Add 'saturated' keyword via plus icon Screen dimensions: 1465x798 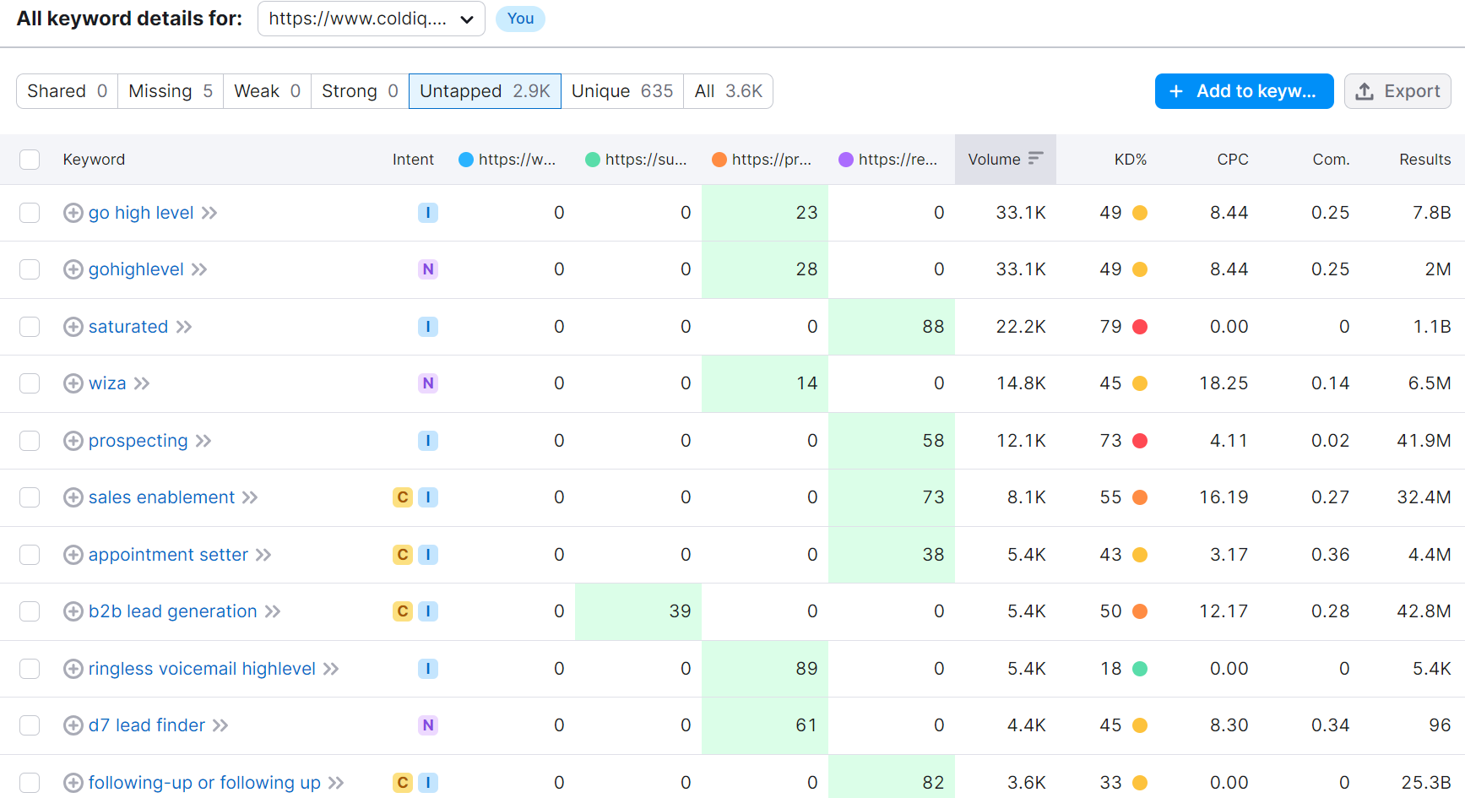pos(73,327)
